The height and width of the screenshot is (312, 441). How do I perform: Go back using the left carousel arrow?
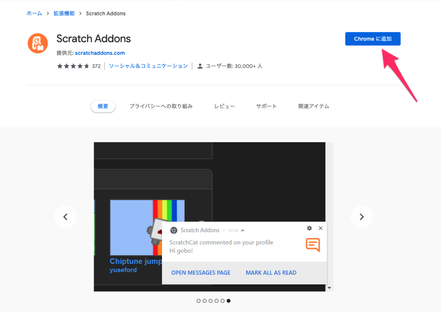click(x=65, y=217)
